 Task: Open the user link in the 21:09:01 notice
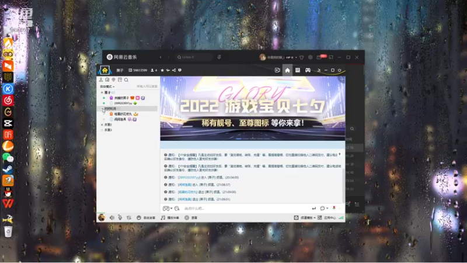click(x=184, y=199)
